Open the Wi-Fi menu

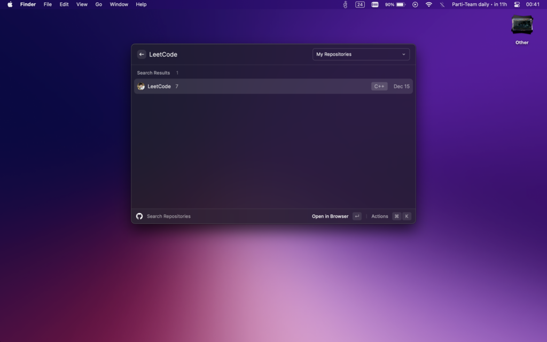click(429, 4)
